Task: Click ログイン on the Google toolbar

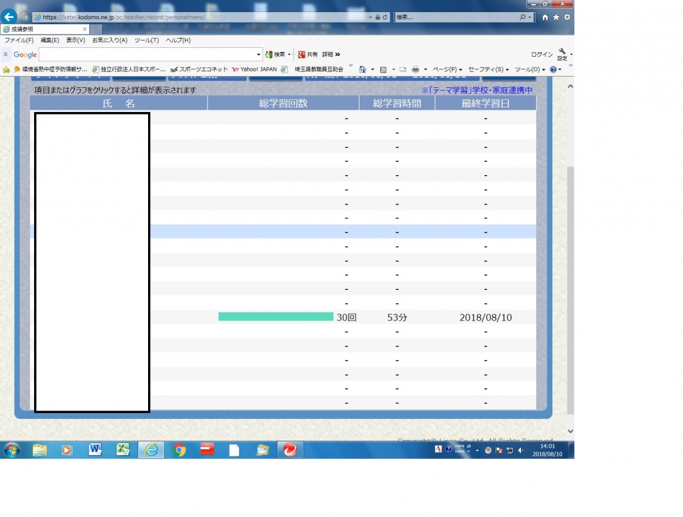Action: (542, 55)
